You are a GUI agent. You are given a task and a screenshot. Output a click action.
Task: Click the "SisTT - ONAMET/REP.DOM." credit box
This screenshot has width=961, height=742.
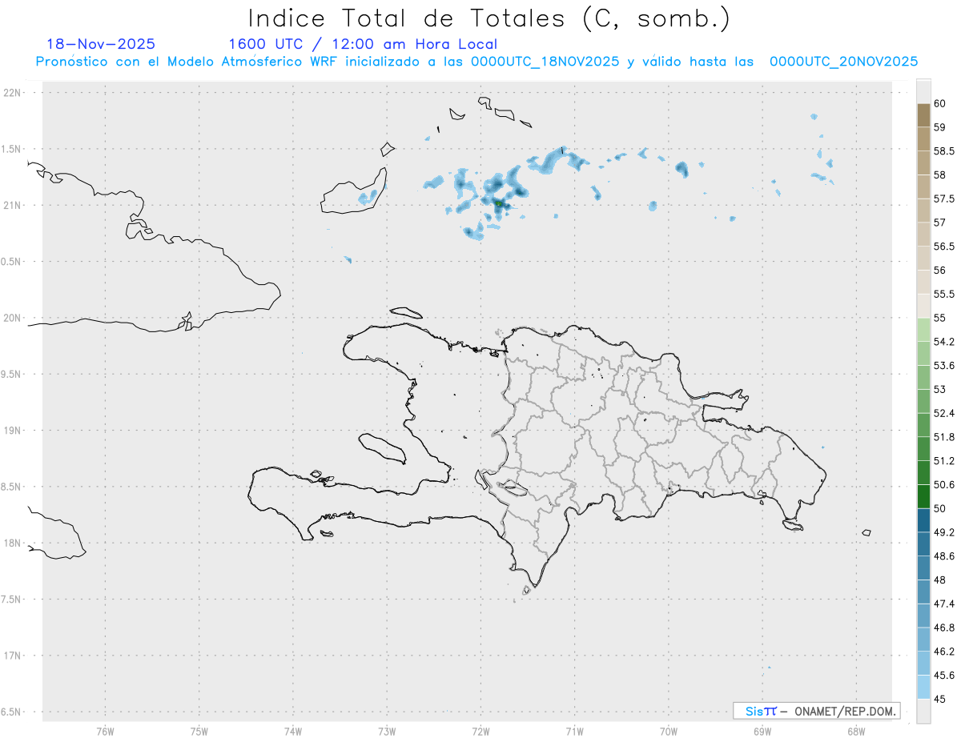816,711
